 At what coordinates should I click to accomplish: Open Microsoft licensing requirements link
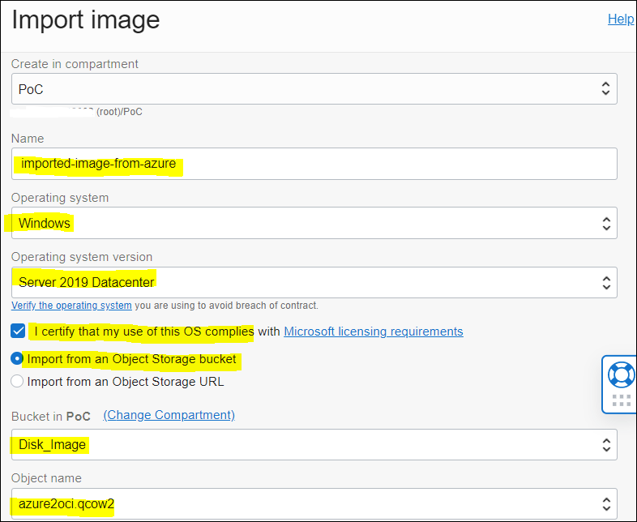point(374,331)
